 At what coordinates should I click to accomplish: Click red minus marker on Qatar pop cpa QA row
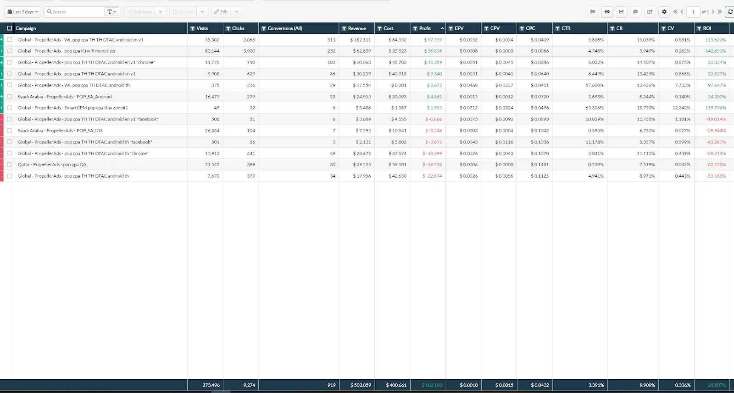click(2, 164)
